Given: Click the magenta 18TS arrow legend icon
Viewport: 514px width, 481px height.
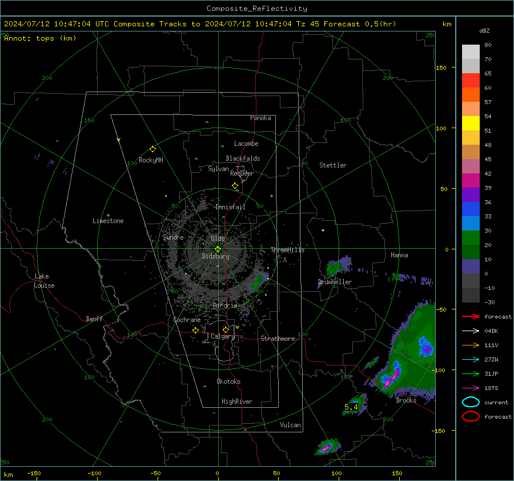Looking at the screenshot, I should pos(471,388).
